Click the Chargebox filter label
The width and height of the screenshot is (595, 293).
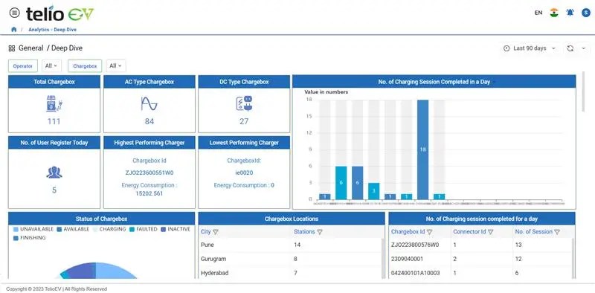[85, 66]
